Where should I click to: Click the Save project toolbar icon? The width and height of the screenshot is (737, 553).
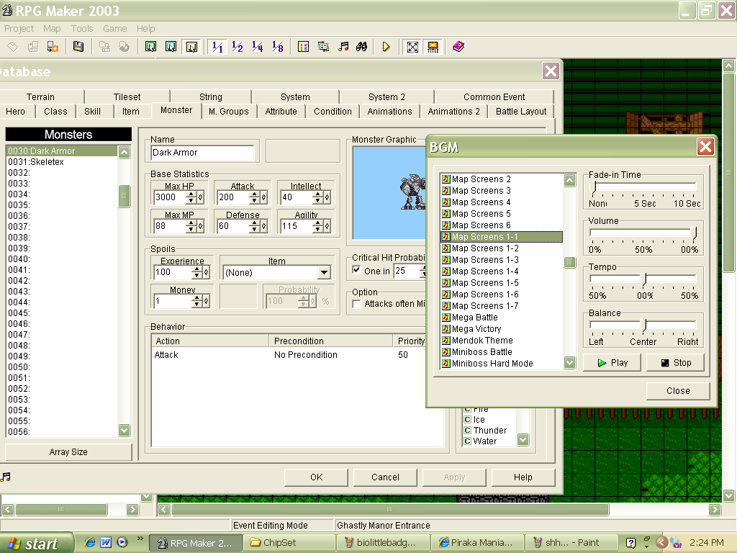78,47
